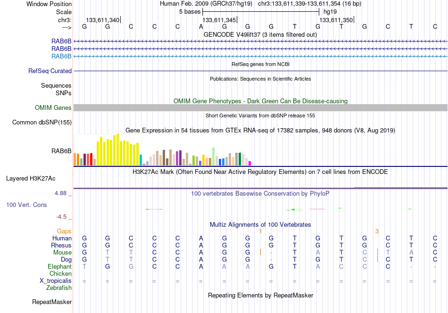Viewport: 448px width, 313px height.
Task: Open RefSeq Curated track settings
Action: pos(50,71)
